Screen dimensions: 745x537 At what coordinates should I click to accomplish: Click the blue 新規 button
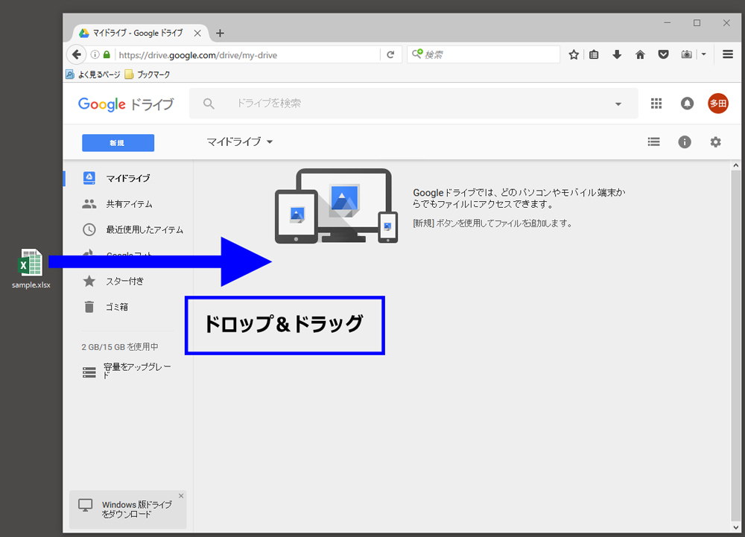click(118, 143)
